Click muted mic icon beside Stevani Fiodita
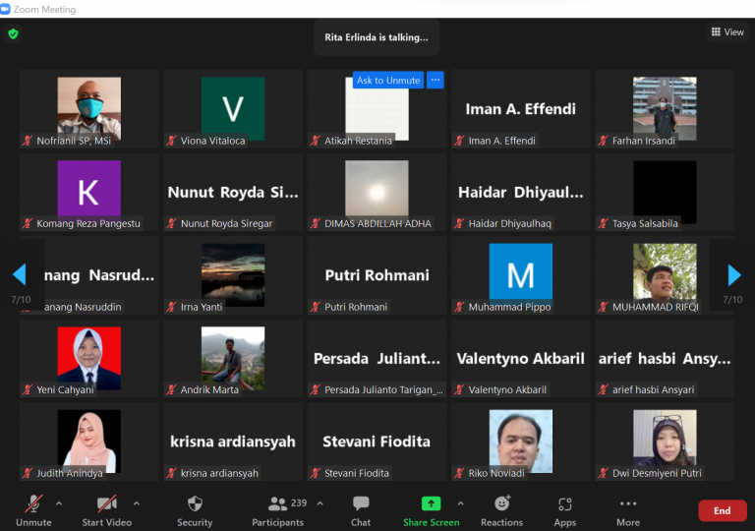 tap(316, 473)
